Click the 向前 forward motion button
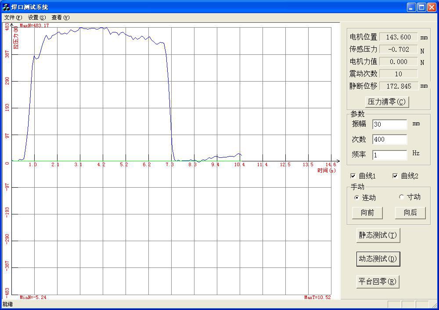The height and width of the screenshot is (310, 439). point(367,213)
